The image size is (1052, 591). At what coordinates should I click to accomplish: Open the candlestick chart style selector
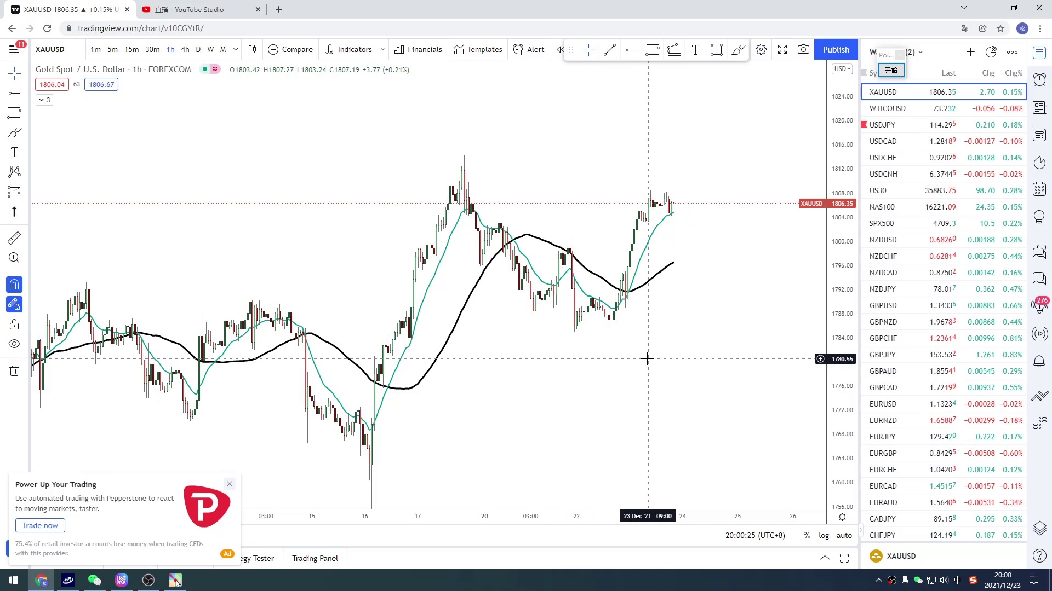click(252, 50)
